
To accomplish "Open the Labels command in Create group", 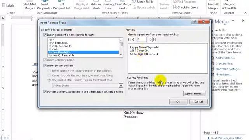I will click(x=8, y=5).
